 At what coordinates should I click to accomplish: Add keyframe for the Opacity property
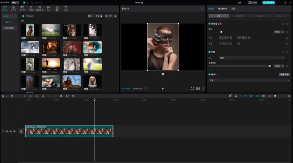288,66
